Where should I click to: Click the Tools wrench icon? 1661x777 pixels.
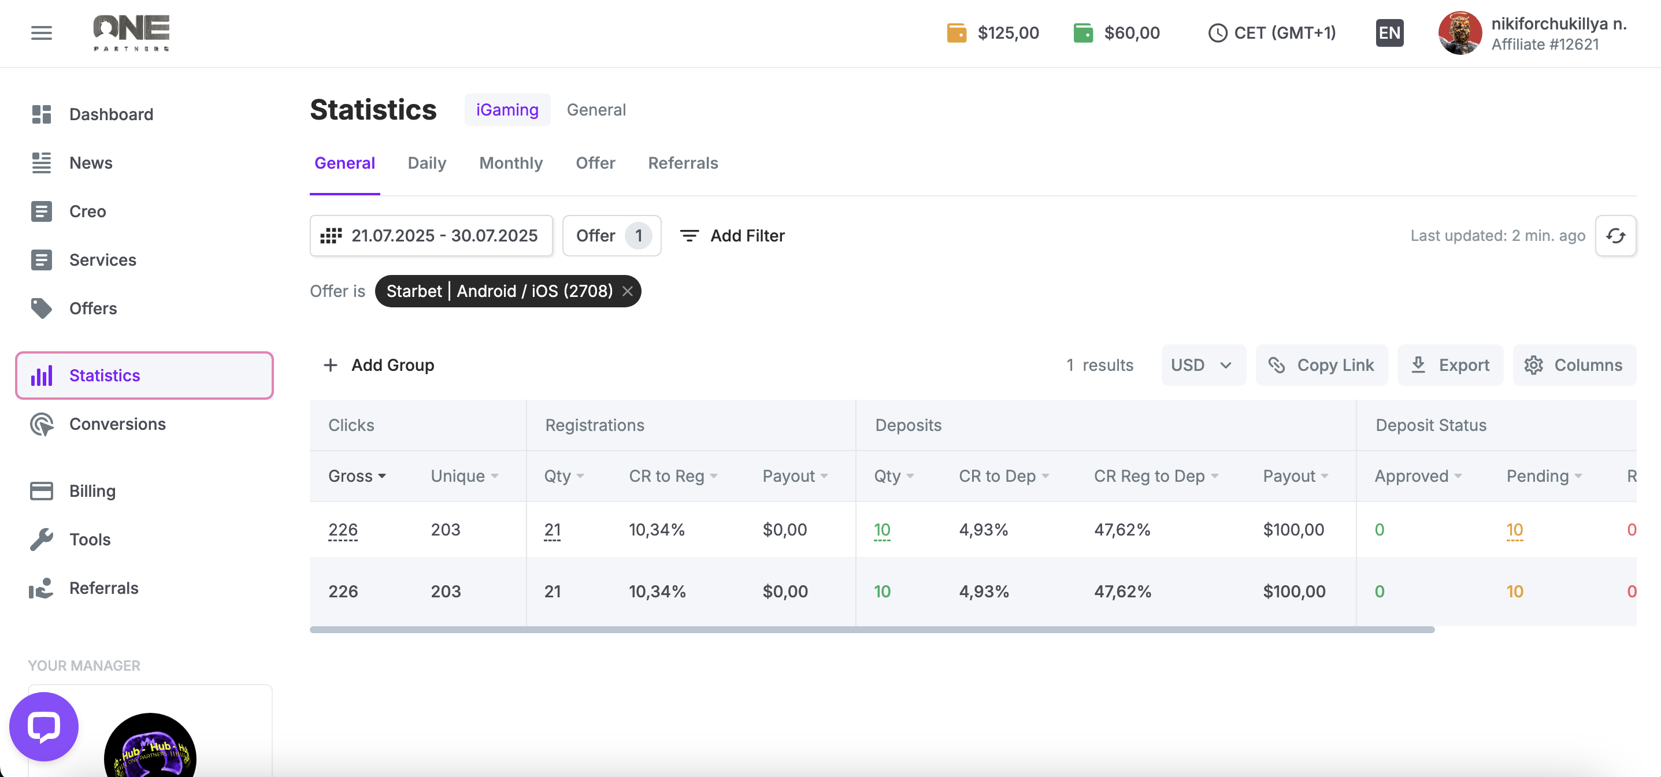(x=41, y=539)
